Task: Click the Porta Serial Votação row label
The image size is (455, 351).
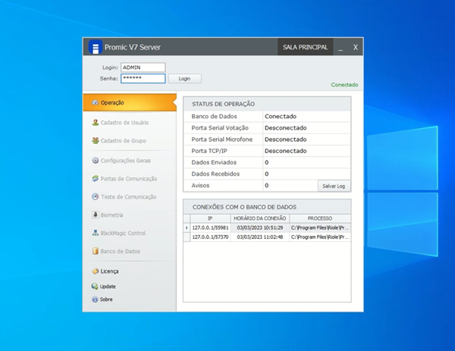Action: (220, 128)
